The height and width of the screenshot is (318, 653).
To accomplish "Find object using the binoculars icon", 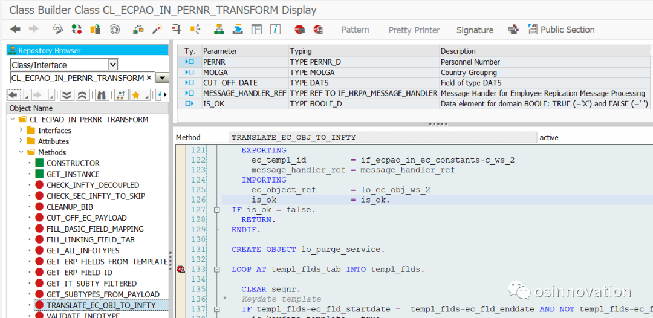I will tap(101, 95).
